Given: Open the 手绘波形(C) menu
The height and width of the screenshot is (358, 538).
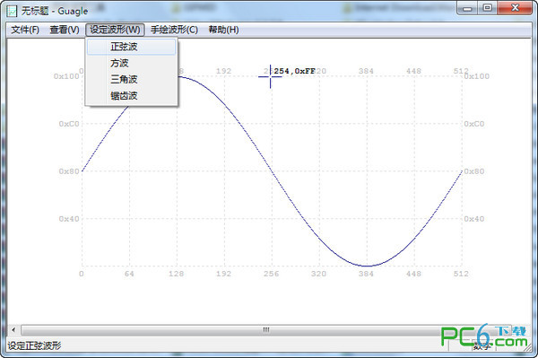Looking at the screenshot, I should 174,30.
